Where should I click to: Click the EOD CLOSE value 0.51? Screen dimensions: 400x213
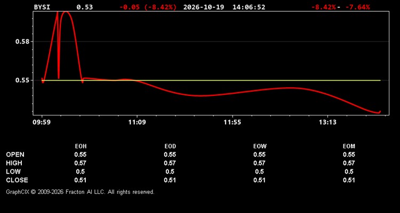[x=170, y=180]
